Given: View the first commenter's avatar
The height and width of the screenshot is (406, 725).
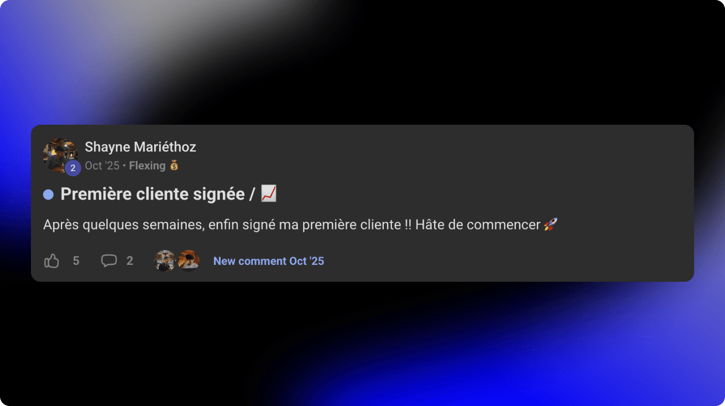Looking at the screenshot, I should [x=165, y=261].
